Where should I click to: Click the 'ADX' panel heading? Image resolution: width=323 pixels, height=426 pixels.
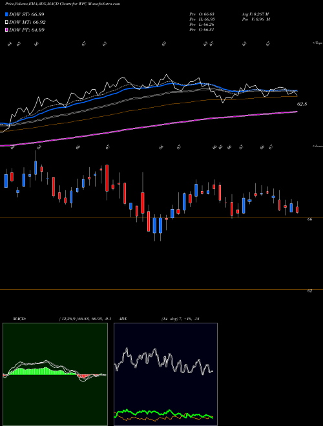123,319
